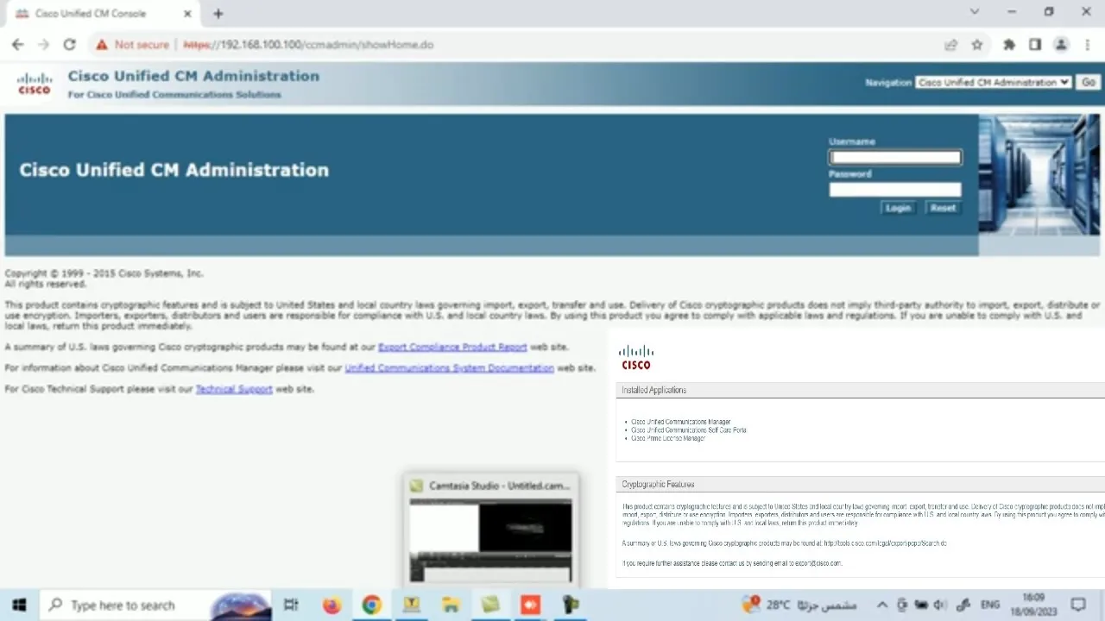Open the yellow Y application taskbar icon
Screen dimensions: 1105x621
click(411, 605)
